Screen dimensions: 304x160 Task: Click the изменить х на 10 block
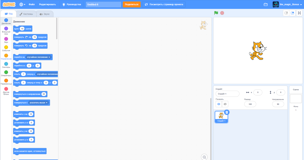pos(24,114)
